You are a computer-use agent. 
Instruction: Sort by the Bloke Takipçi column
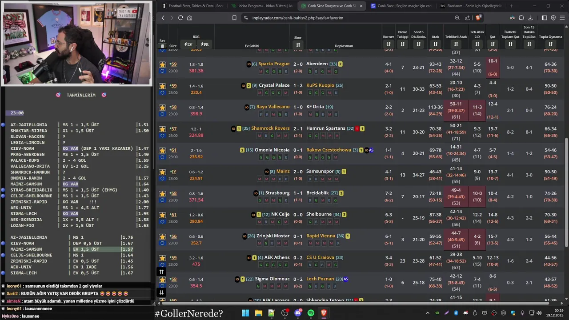point(403,44)
